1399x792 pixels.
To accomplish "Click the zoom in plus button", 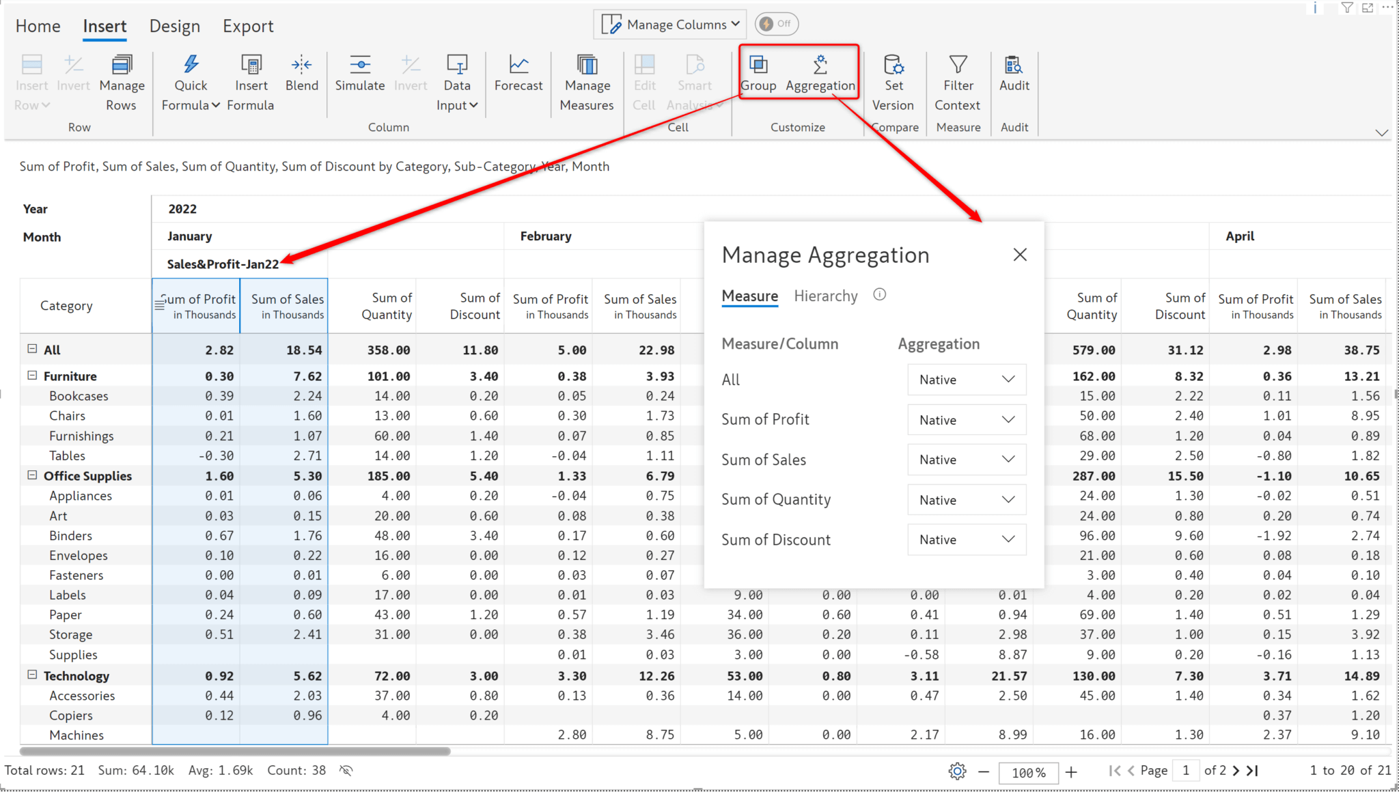I will coord(1071,772).
